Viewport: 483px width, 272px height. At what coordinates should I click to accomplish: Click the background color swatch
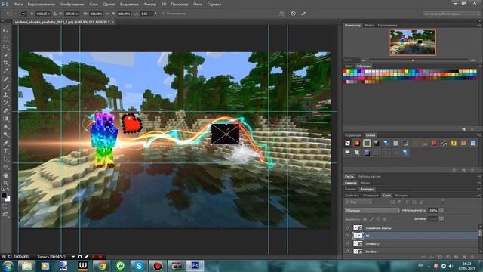8,199
